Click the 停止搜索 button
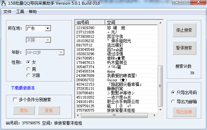The width and height of the screenshot is (207, 130). tap(184, 30)
